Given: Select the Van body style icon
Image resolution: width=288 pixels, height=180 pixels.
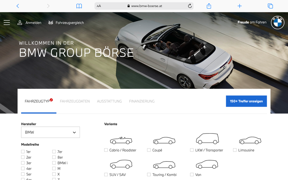Looking at the screenshot, I should (x=207, y=164).
